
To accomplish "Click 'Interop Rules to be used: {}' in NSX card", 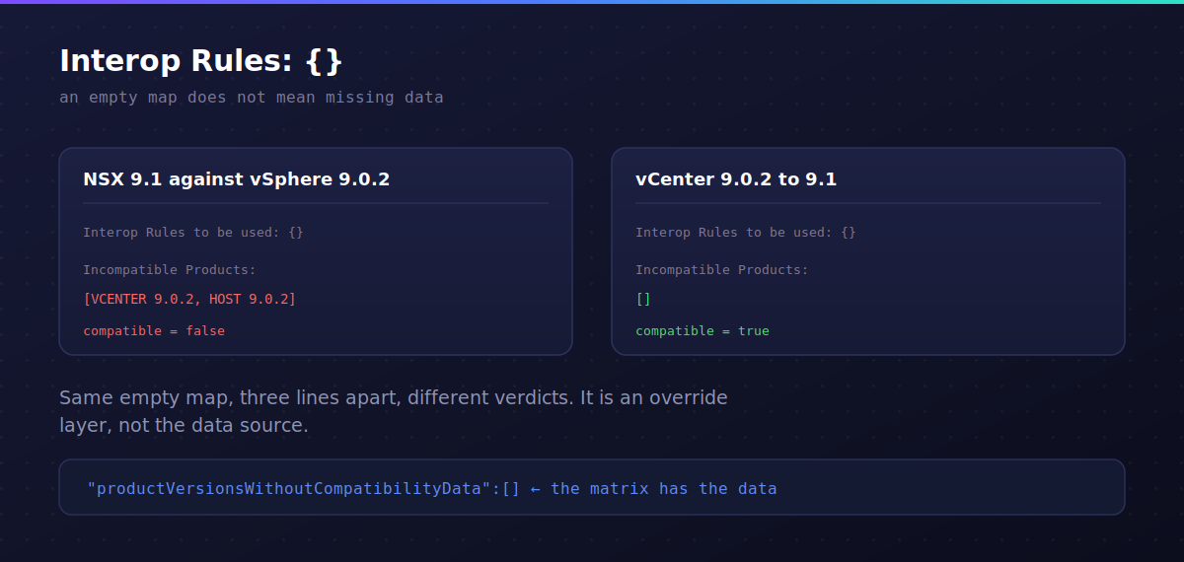I will [193, 233].
